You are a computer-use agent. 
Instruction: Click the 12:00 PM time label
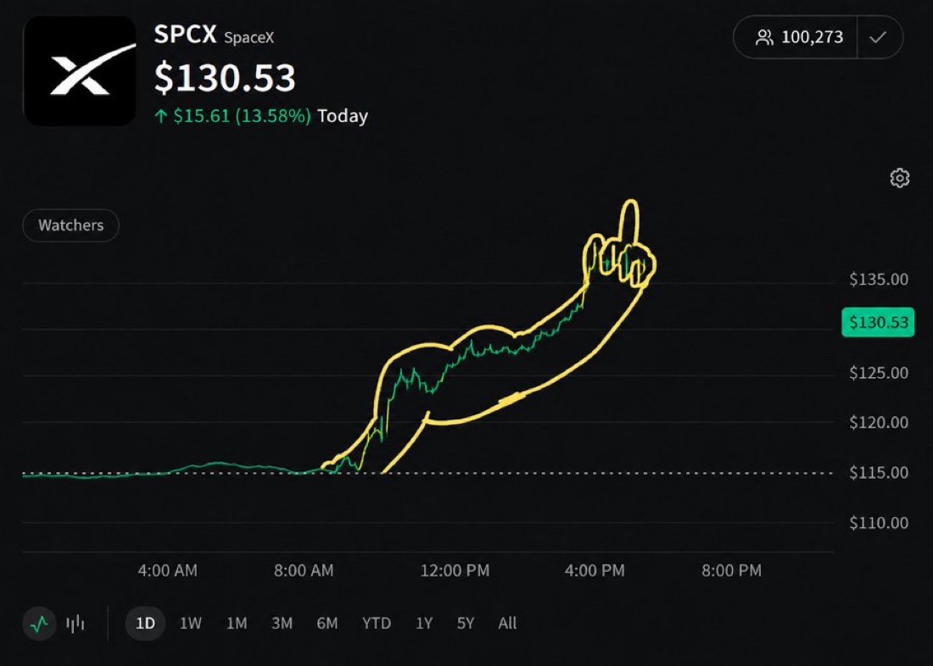pos(455,570)
